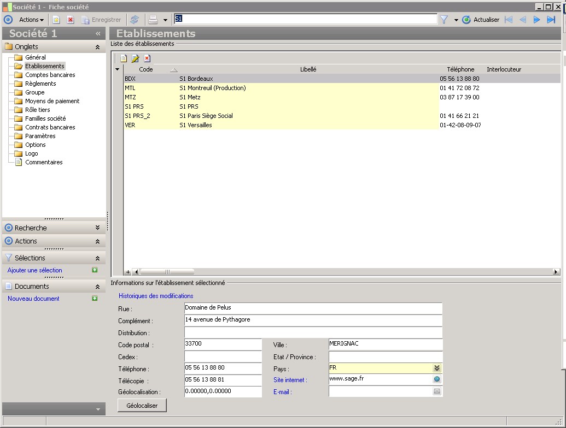Click the delete establishment icon above the list
Image resolution: width=566 pixels, height=428 pixels.
[147, 58]
